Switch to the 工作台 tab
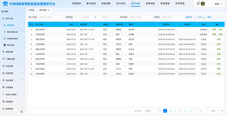Screen dimensions: 227x116 coord(31,10)
